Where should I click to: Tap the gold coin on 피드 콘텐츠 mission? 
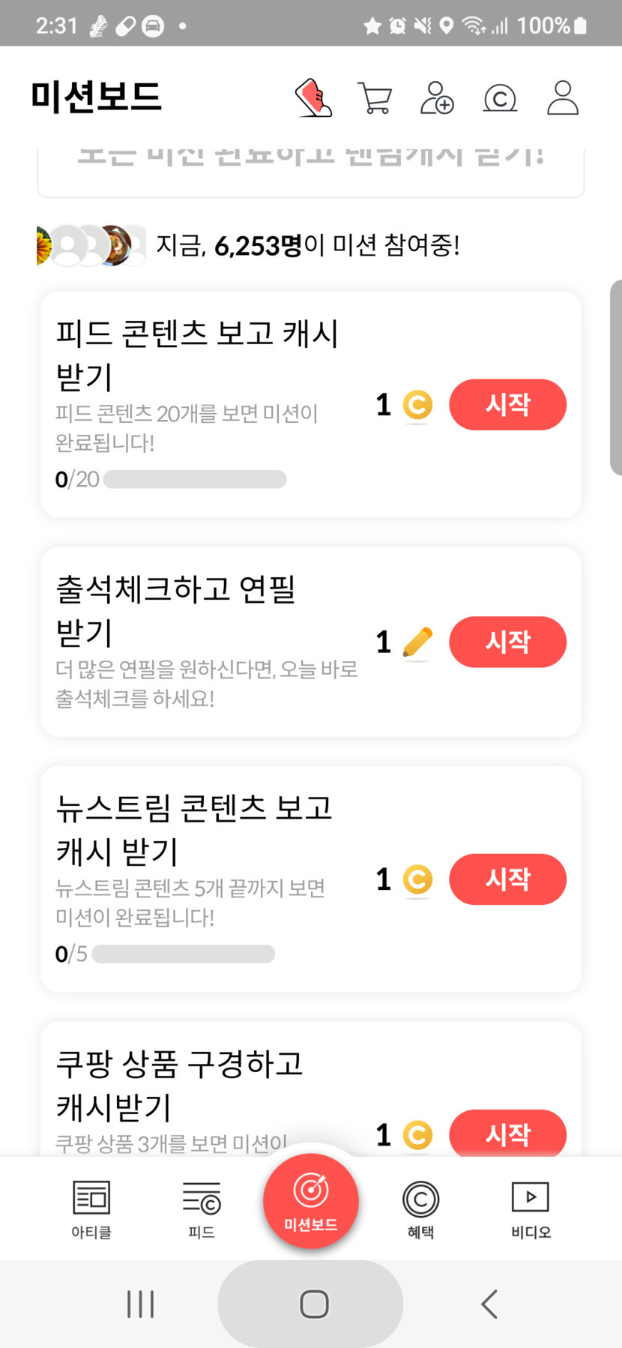click(x=417, y=405)
